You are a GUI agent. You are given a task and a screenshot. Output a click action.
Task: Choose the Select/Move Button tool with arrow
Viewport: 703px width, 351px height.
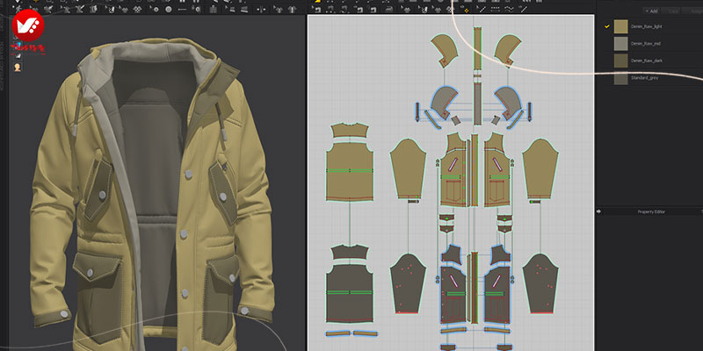pos(155,9)
